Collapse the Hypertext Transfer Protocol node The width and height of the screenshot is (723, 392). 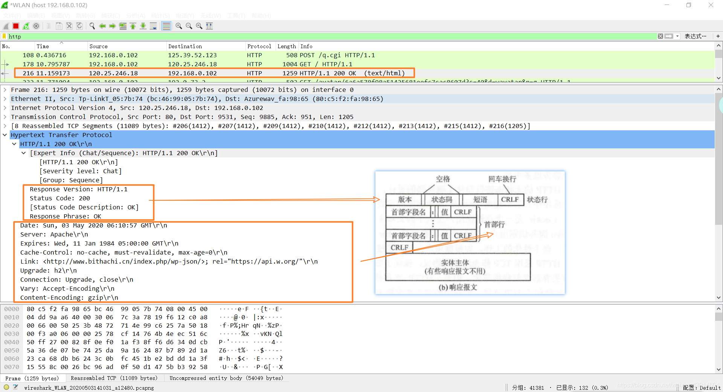(5, 135)
